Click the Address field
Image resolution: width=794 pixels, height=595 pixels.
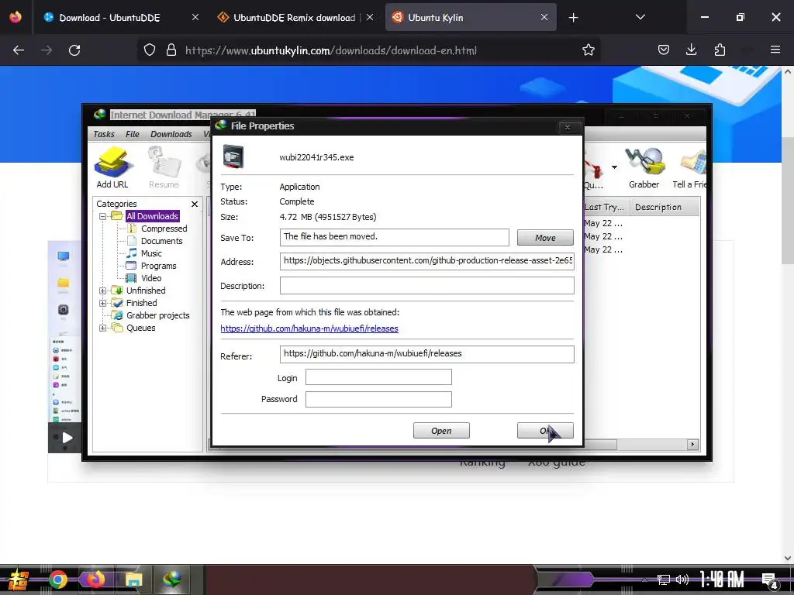click(x=427, y=261)
